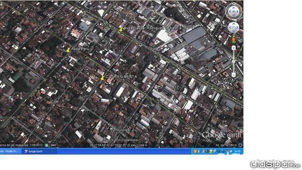Viewport: 302px width, 170px height.
Task: Select Avda Gaspar Rodriguez de Francia label
Action: pyautogui.click(x=152, y=28)
